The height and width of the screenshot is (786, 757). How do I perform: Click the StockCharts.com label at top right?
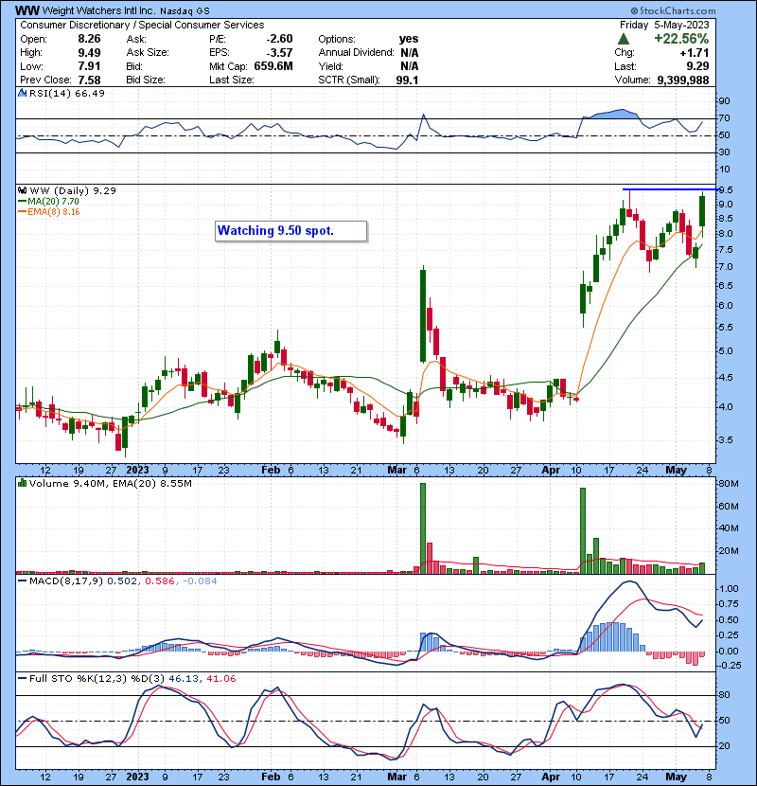click(x=673, y=10)
